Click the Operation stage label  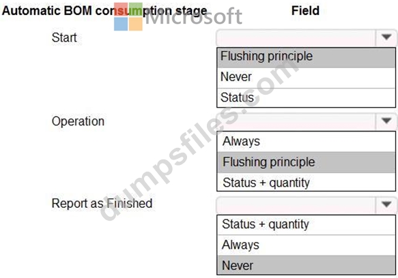(x=79, y=122)
